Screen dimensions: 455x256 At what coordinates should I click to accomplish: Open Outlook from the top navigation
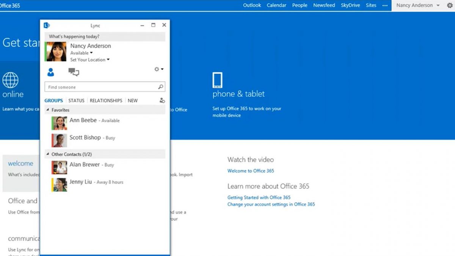click(252, 5)
